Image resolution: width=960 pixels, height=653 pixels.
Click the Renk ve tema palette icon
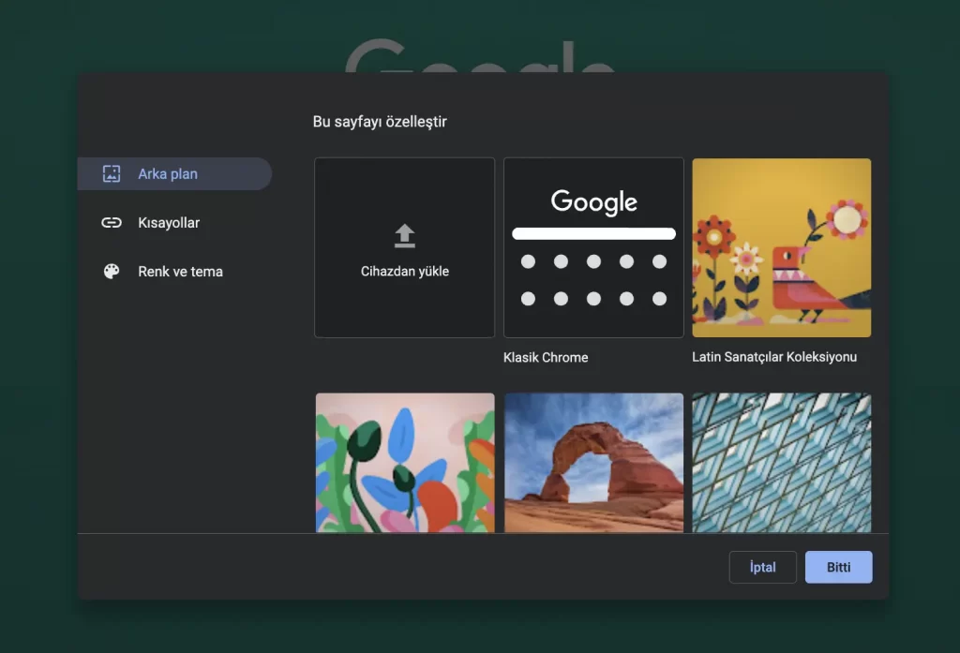coord(112,271)
